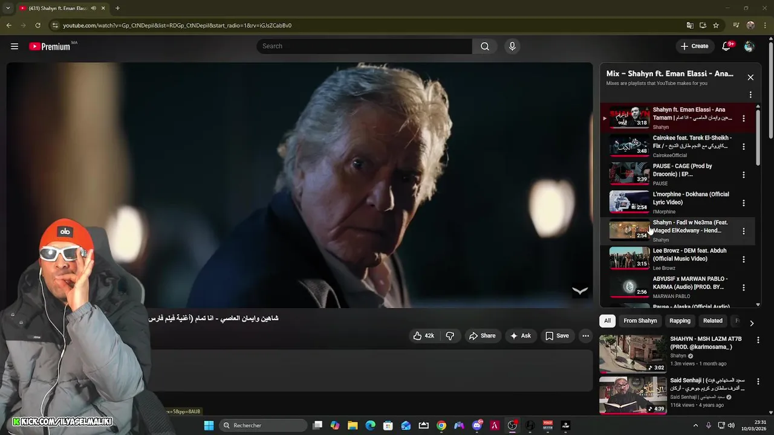Click the Ask button
Screen dimensions: 774x435
520,336
